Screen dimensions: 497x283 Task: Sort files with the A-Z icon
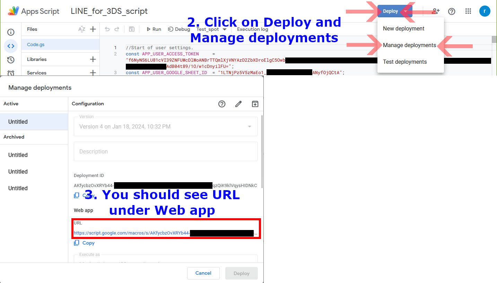[x=82, y=29]
